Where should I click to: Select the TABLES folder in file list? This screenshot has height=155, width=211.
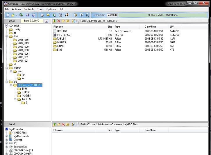pos(61,38)
